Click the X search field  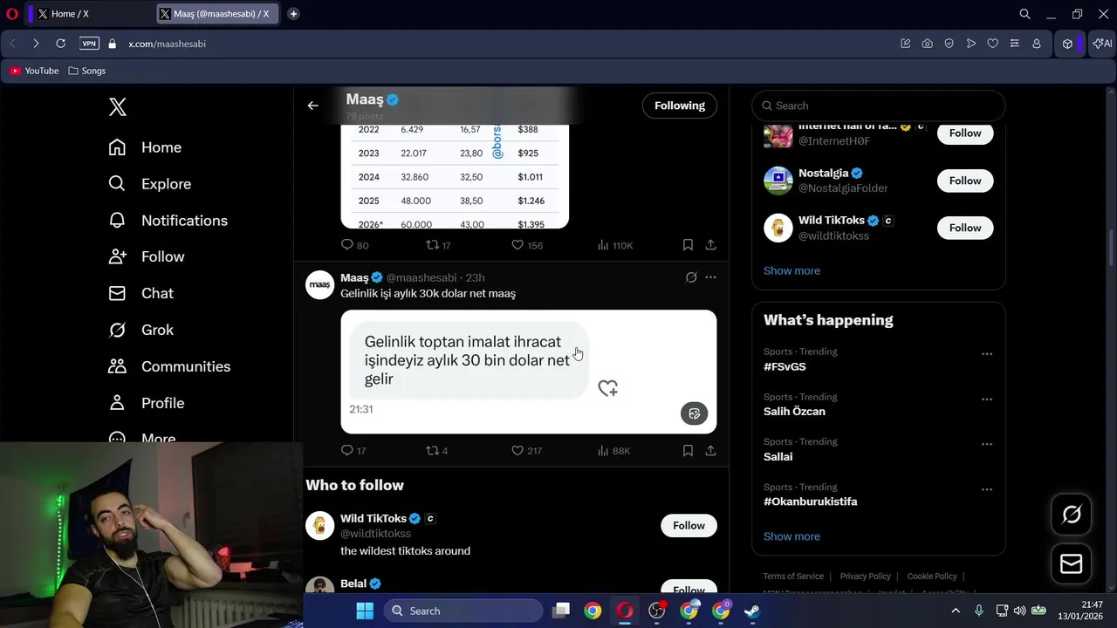click(x=878, y=106)
